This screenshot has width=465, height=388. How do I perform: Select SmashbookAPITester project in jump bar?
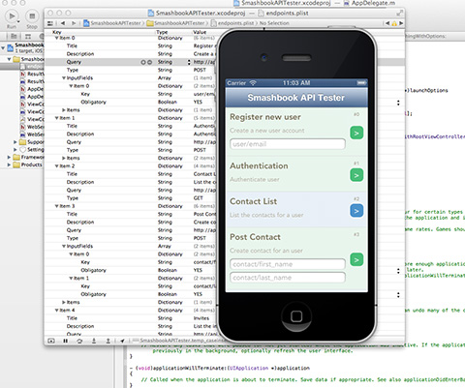[112, 23]
